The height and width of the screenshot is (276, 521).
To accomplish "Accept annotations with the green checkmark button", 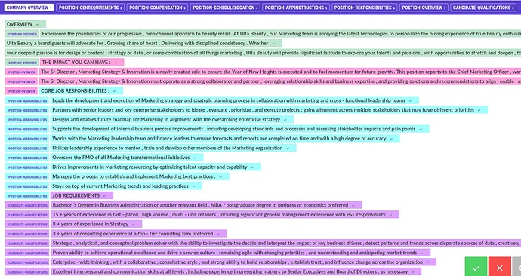I will tap(476, 267).
